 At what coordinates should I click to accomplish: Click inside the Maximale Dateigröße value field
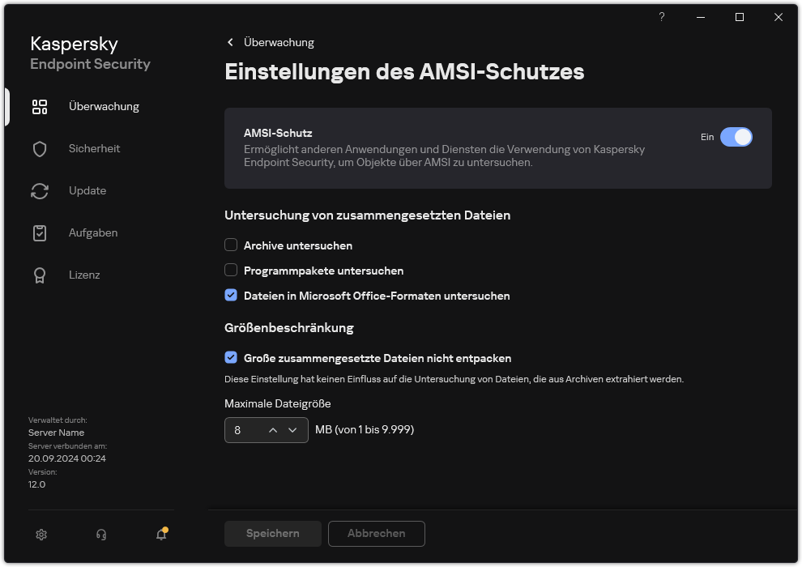[243, 430]
